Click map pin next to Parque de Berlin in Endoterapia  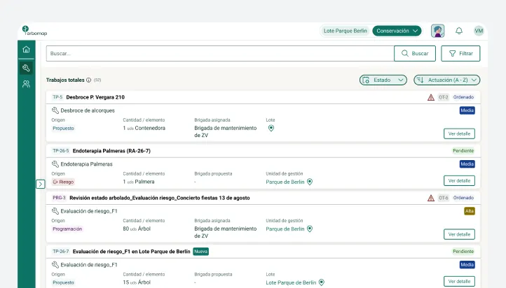point(310,182)
